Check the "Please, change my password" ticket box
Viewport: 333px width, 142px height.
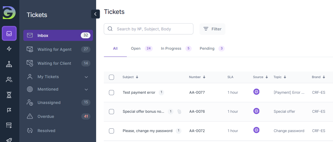point(111,131)
